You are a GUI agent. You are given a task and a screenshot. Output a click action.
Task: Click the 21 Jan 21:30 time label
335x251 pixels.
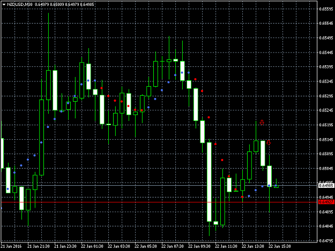pos(39,246)
